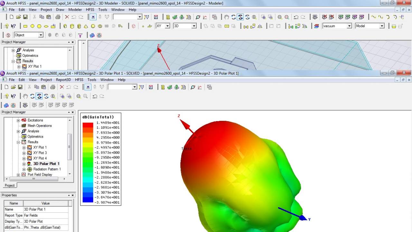Click lower Project Manager vertical scrollbar thumb
Screen dimensions: 412x232
(x=69, y=147)
